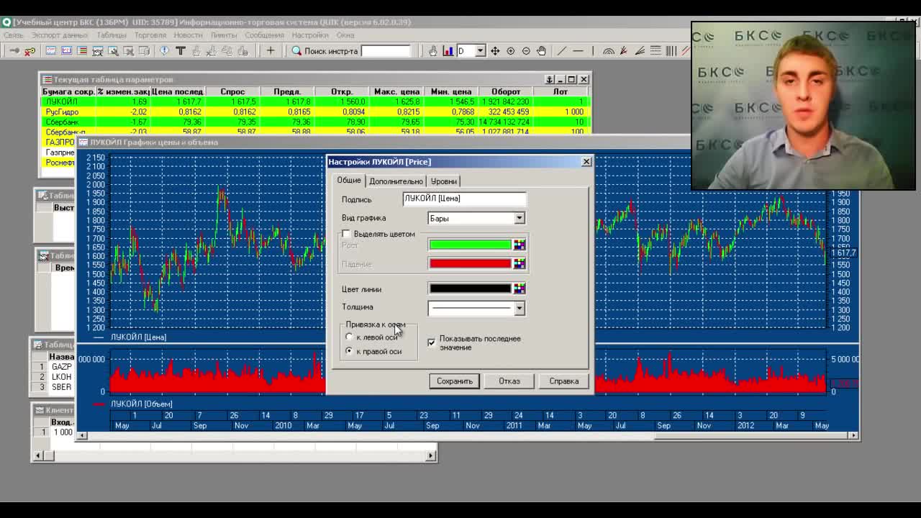Click the SBER row in background table
The image size is (921, 518).
(x=61, y=387)
